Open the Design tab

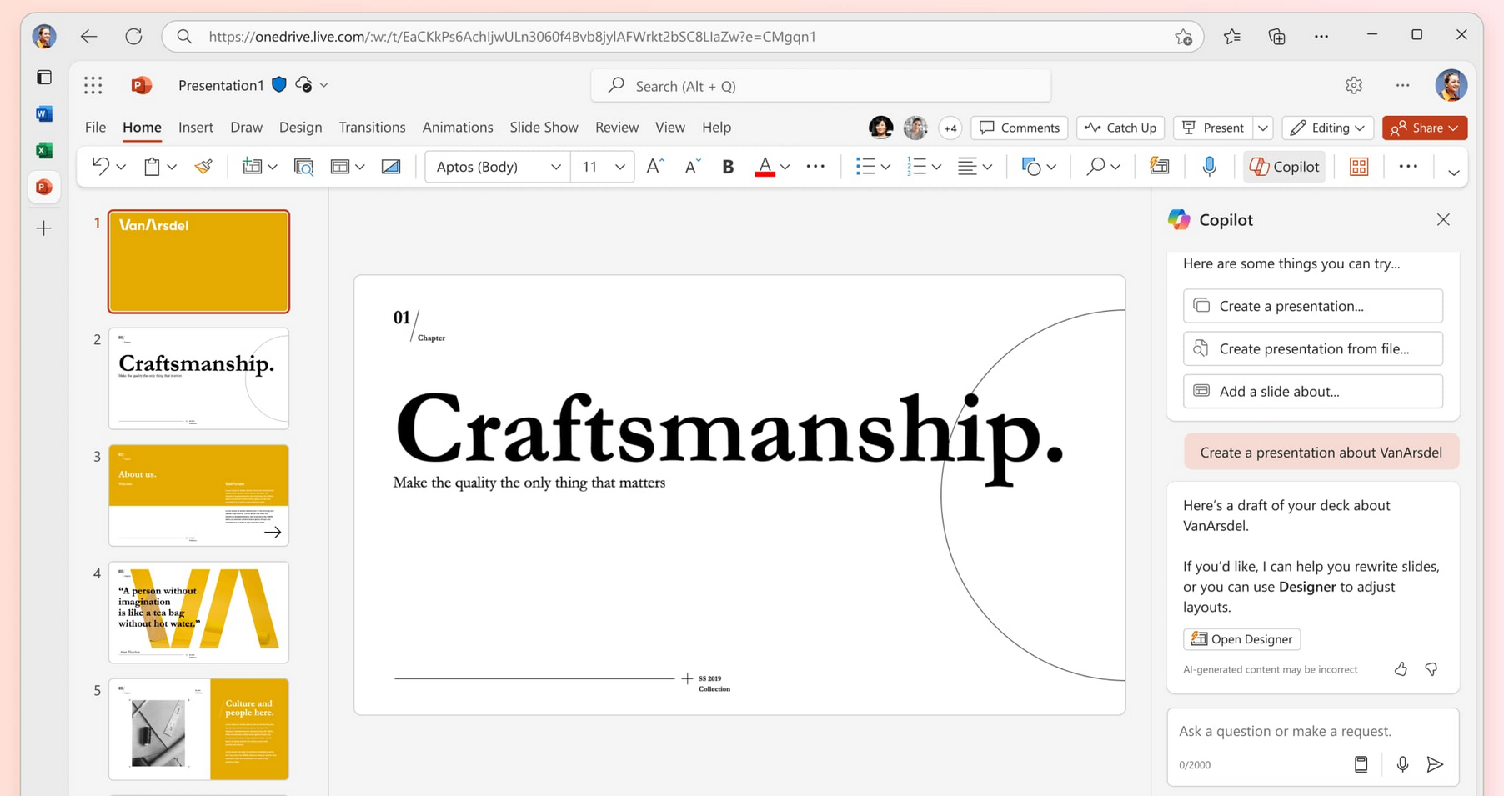(x=300, y=128)
